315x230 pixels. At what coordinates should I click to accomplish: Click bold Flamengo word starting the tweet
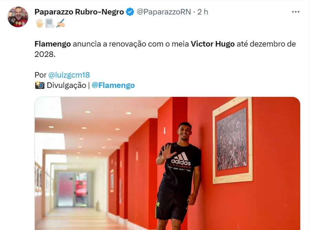click(53, 44)
